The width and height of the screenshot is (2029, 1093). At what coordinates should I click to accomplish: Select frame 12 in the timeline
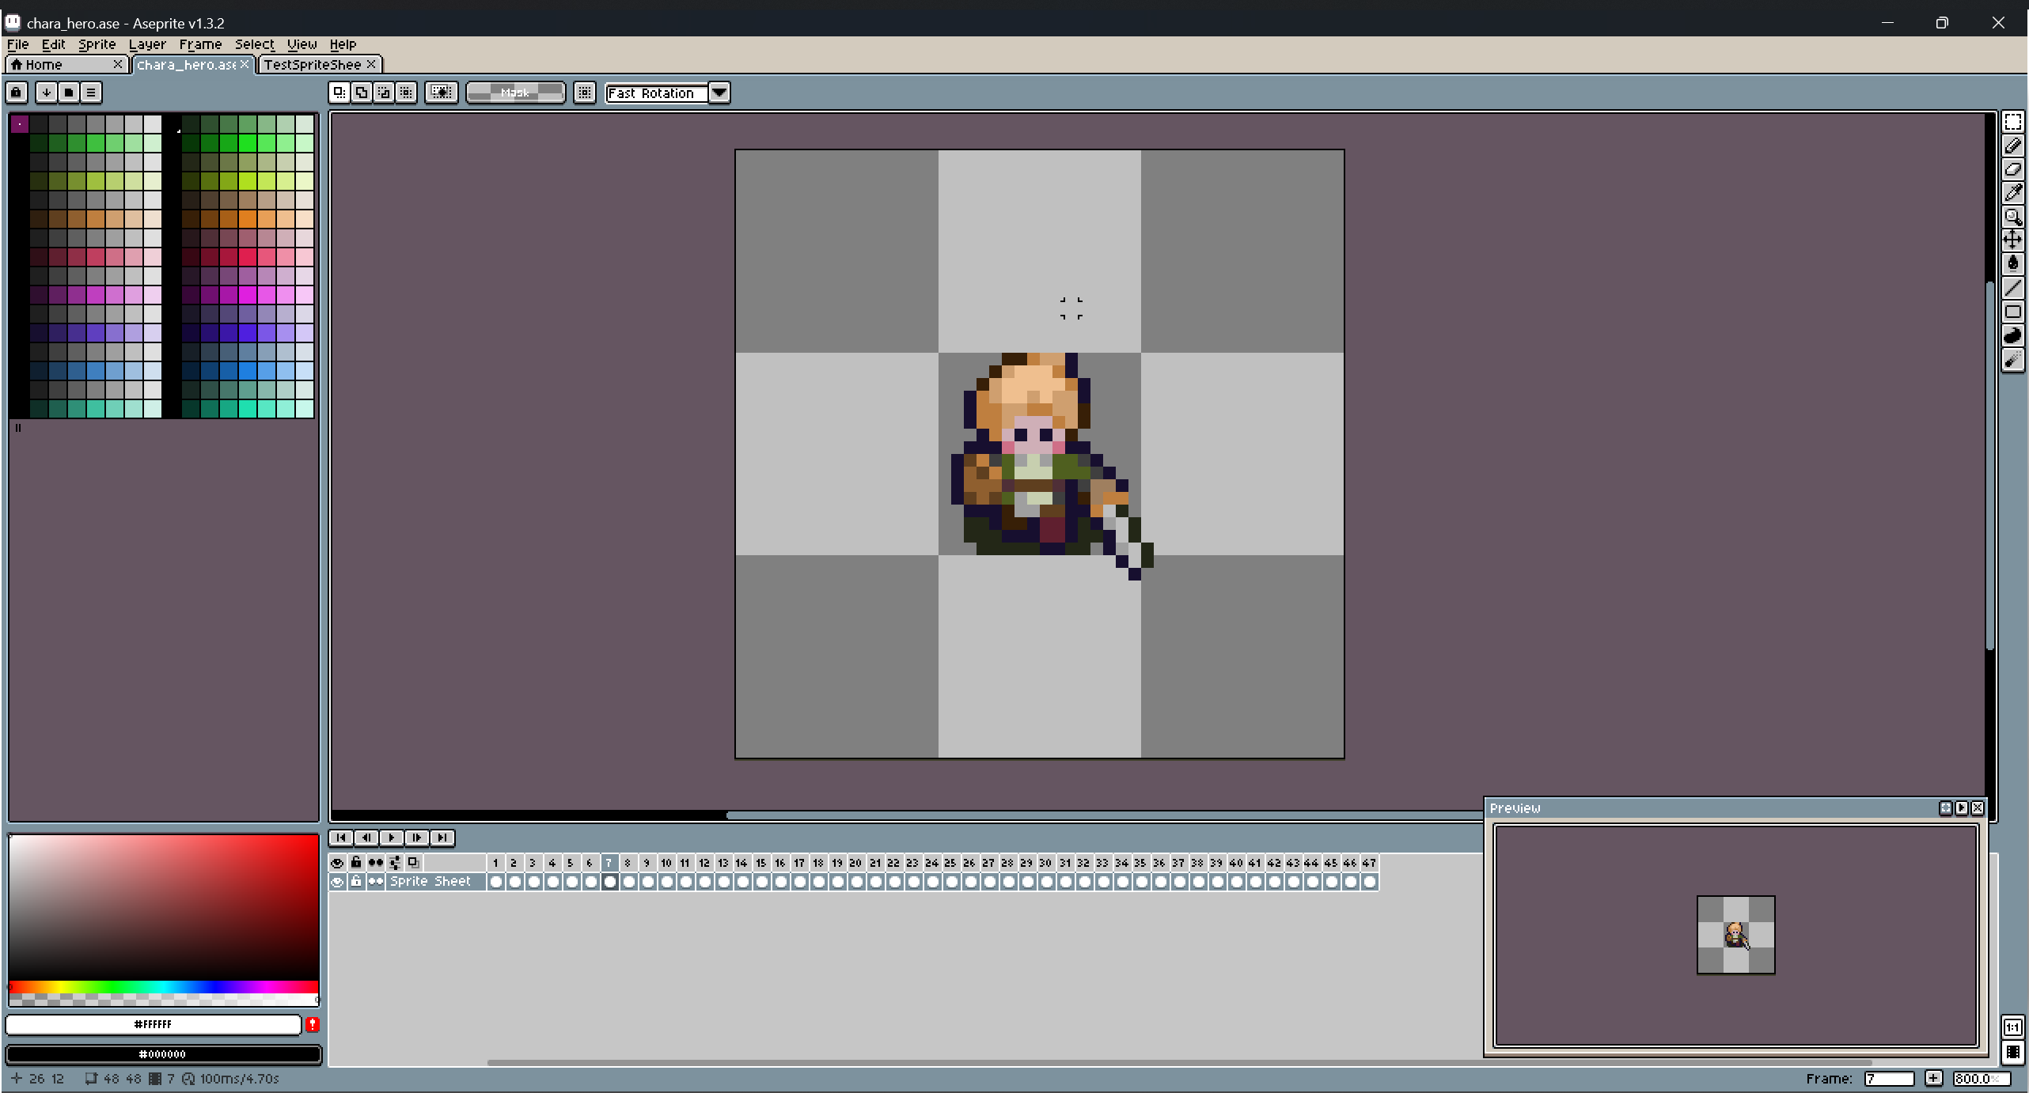point(703,863)
